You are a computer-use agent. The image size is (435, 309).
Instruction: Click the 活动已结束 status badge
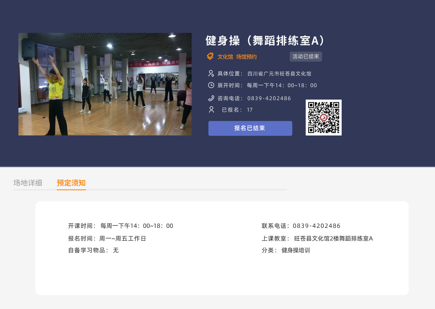pyautogui.click(x=306, y=56)
